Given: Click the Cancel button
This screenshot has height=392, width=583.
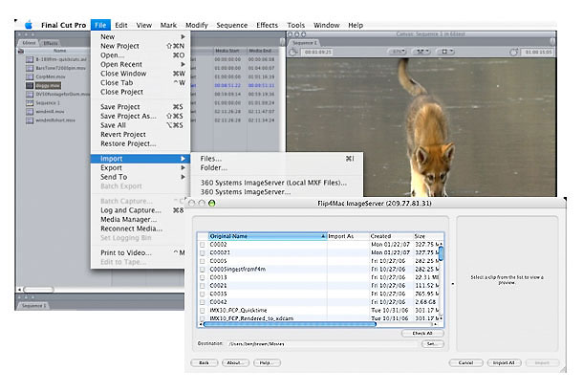Looking at the screenshot, I should [x=465, y=362].
